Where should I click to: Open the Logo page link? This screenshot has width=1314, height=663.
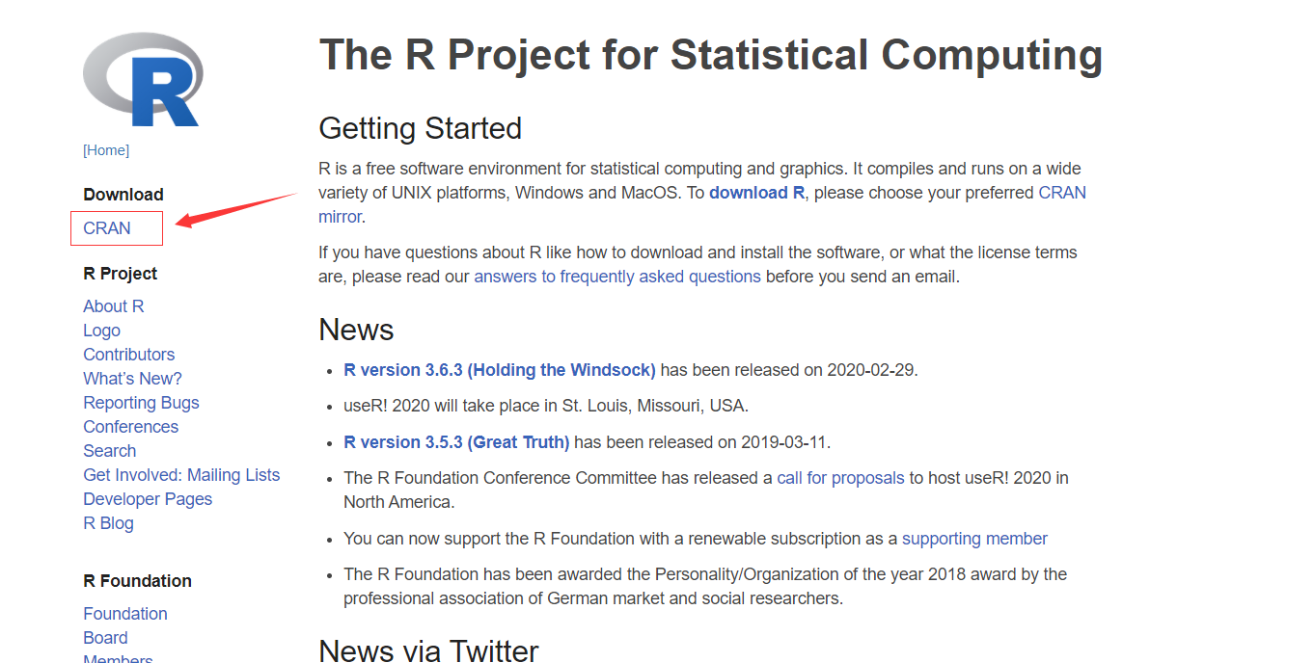point(102,331)
